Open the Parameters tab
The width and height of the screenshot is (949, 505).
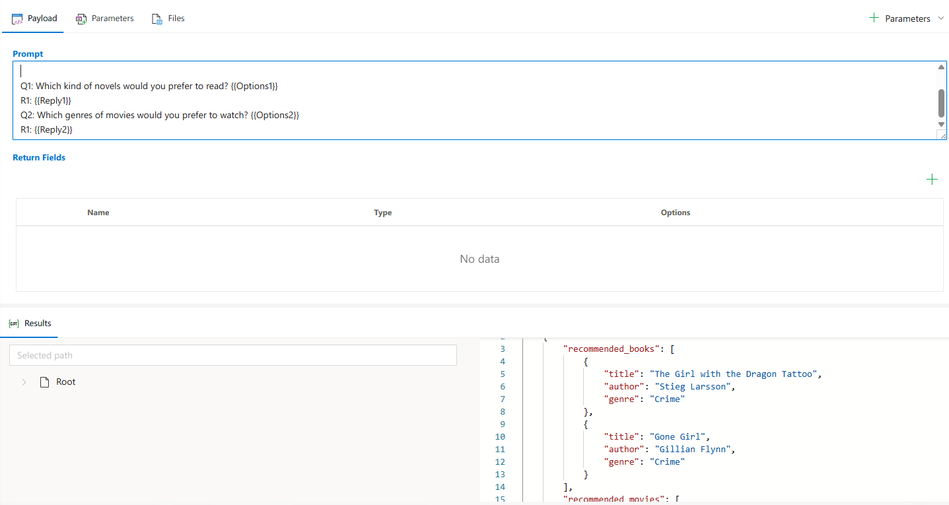tap(105, 18)
